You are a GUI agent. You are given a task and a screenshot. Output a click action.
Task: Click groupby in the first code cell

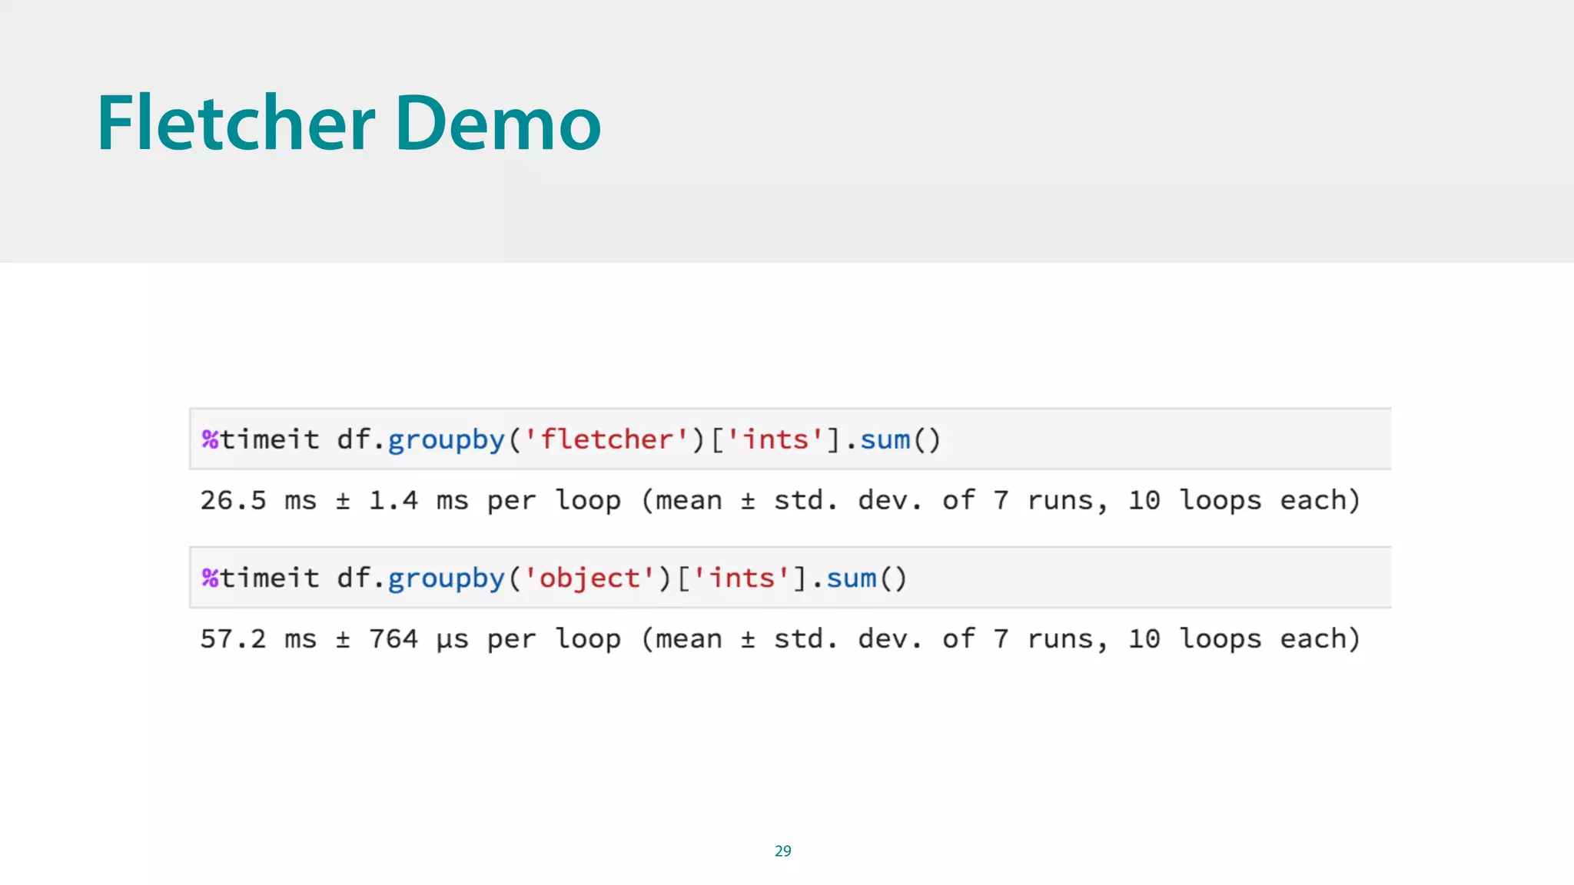click(446, 439)
